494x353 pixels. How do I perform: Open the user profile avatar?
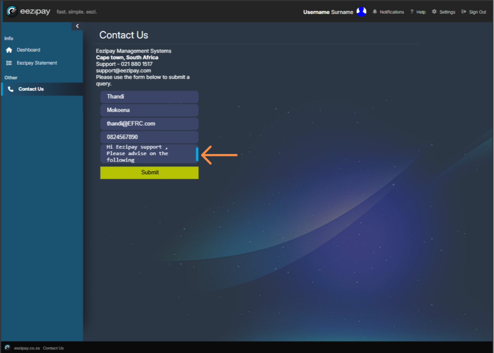(x=361, y=12)
